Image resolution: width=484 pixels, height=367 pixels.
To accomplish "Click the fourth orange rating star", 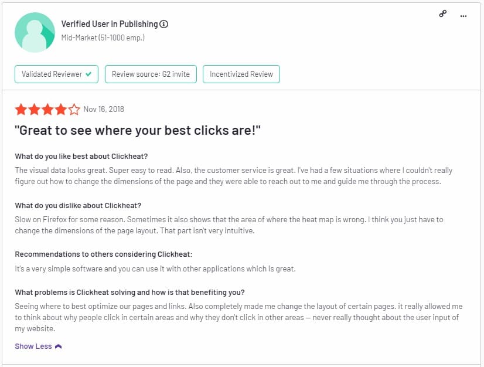I will point(61,110).
